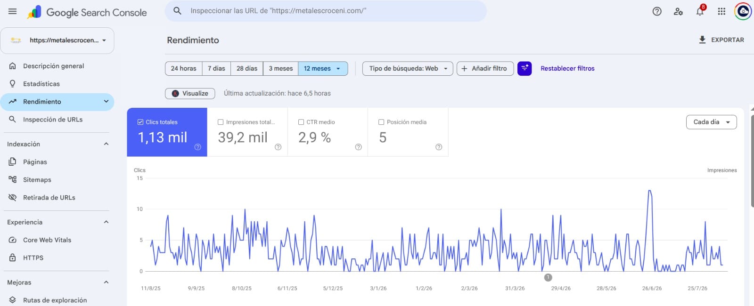
Task: Select the 7 días range tab
Action: click(217, 68)
